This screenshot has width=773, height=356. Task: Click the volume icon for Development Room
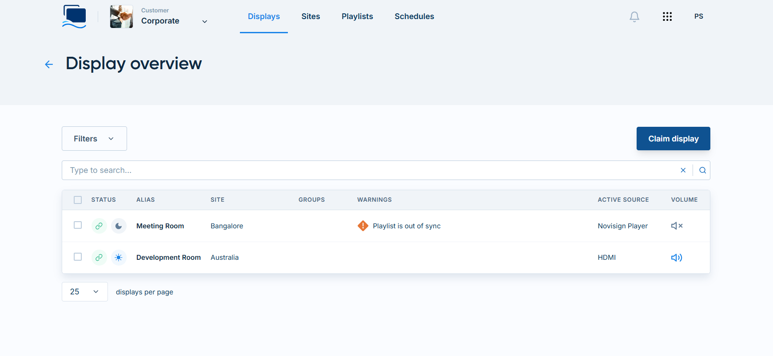point(676,258)
